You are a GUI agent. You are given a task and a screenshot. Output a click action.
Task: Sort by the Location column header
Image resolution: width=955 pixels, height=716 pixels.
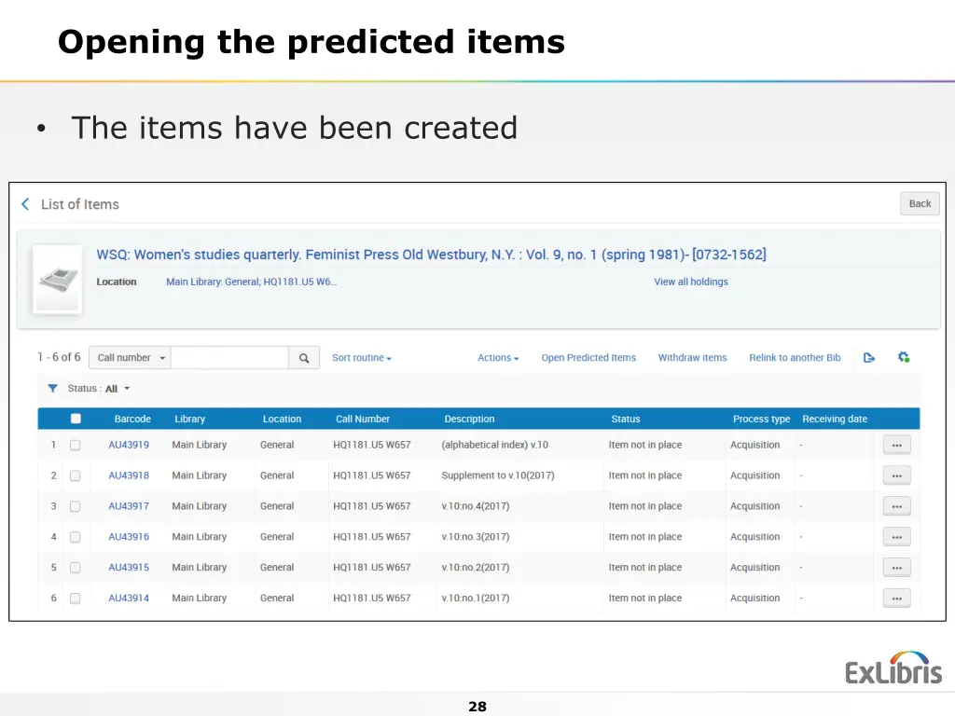(282, 419)
